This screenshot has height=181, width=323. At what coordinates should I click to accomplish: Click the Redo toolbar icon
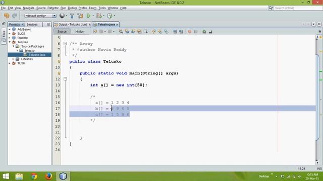[15, 16]
